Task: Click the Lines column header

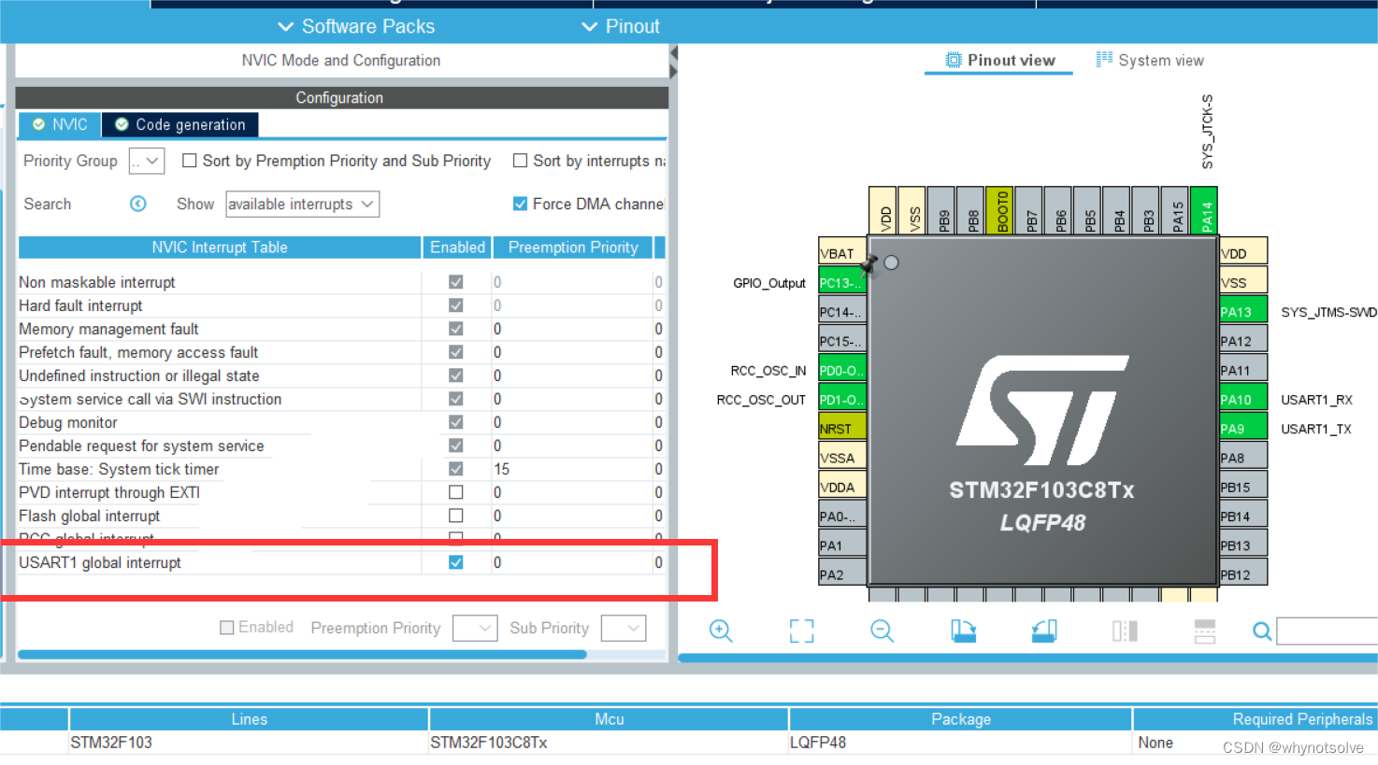Action: pyautogui.click(x=249, y=719)
